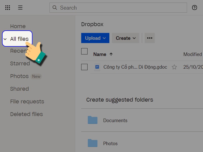Tick the select-all checkbox in header
203x152 pixels.
click(x=84, y=51)
